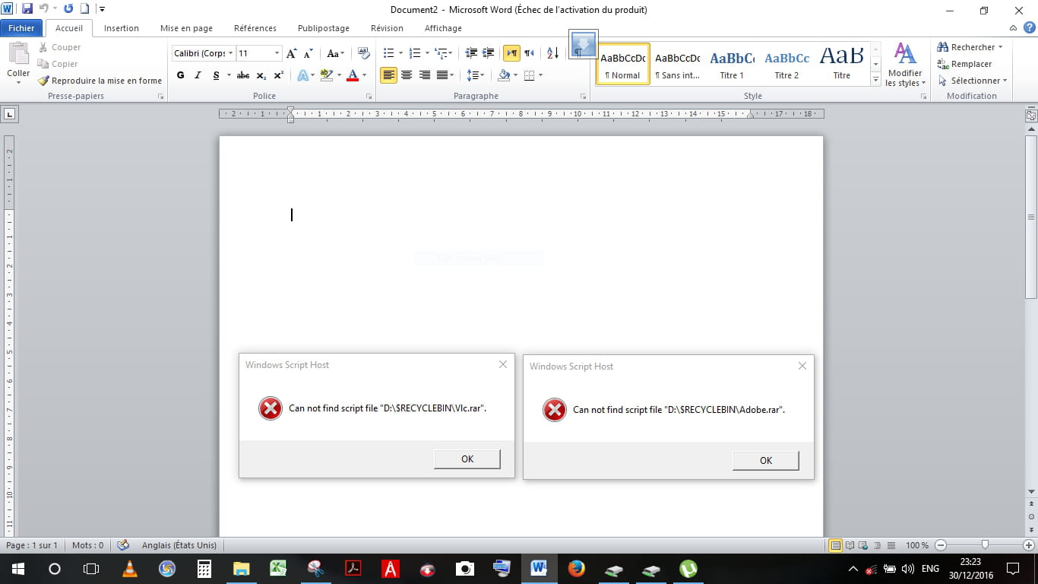Switch to the Affichage tab
Image resolution: width=1038 pixels, height=584 pixels.
[x=443, y=28]
